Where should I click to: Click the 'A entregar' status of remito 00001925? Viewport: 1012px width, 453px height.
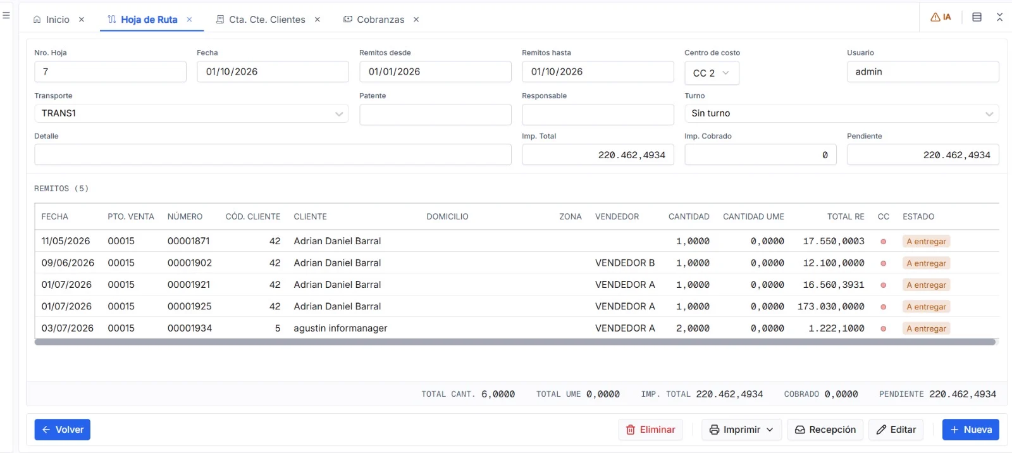click(x=927, y=307)
